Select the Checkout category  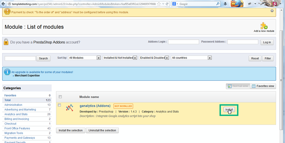point(10,123)
